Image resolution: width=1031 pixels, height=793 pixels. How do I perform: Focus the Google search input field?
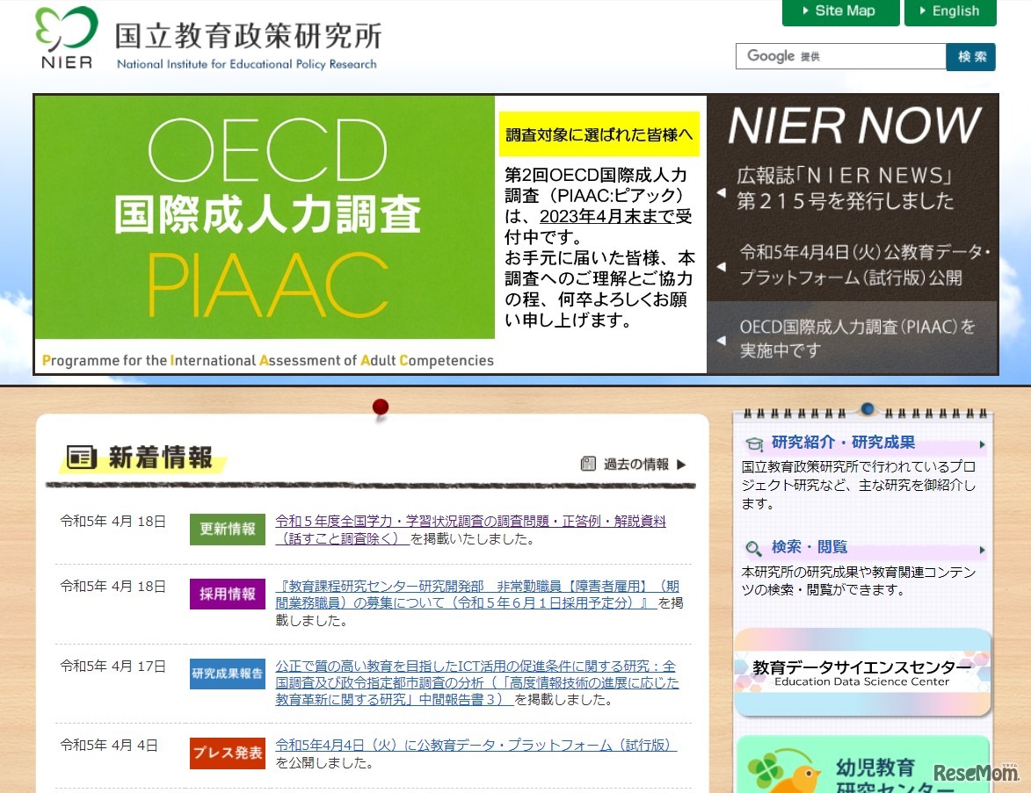click(x=839, y=56)
